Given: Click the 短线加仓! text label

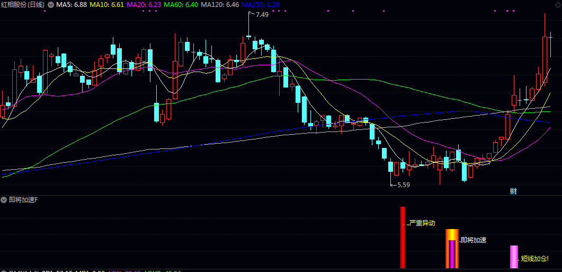Looking at the screenshot, I should (x=534, y=259).
